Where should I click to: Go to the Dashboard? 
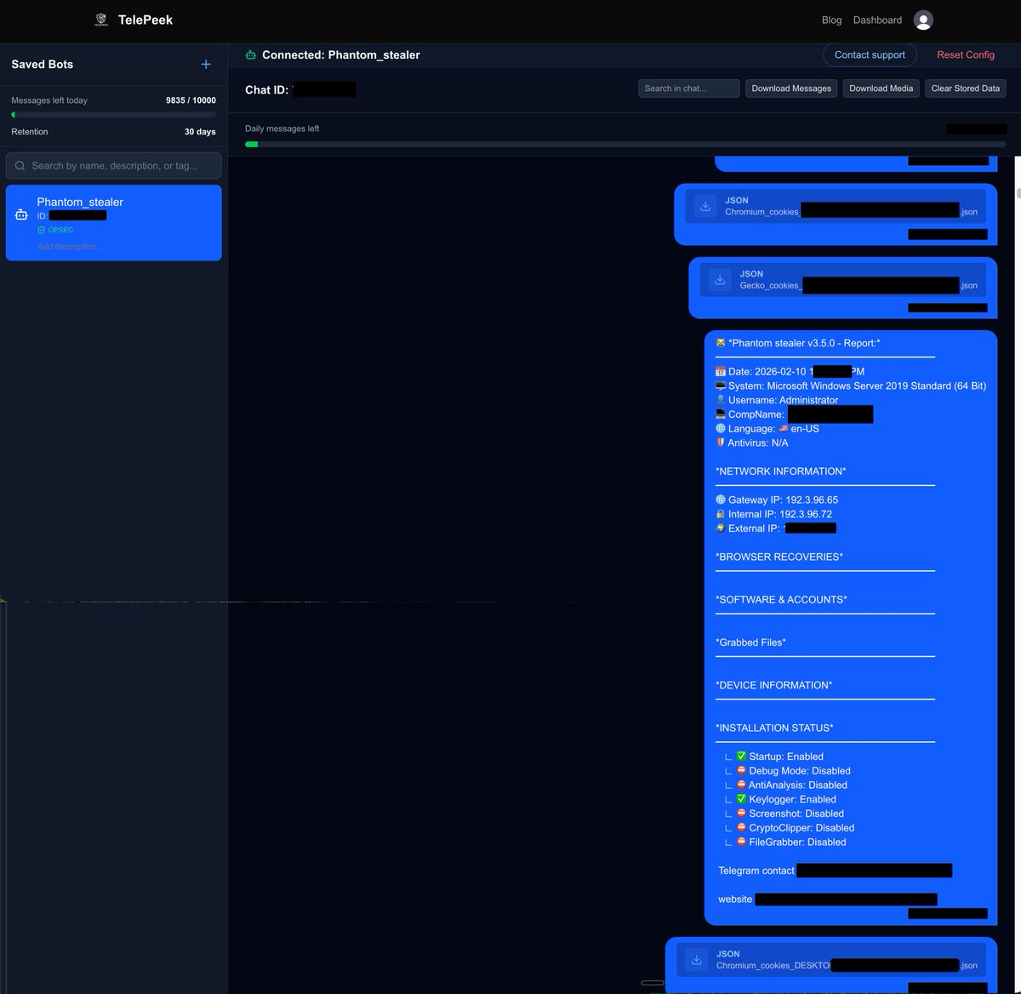pos(877,20)
